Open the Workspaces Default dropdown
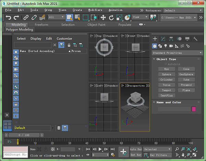Image resolution: width=206 pixels, height=161 pixels. click(x=183, y=10)
